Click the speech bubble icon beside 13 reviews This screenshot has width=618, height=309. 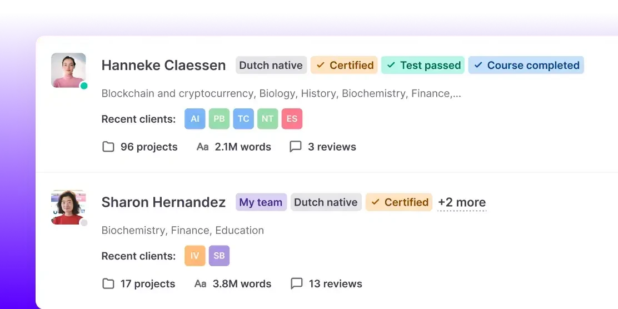297,283
